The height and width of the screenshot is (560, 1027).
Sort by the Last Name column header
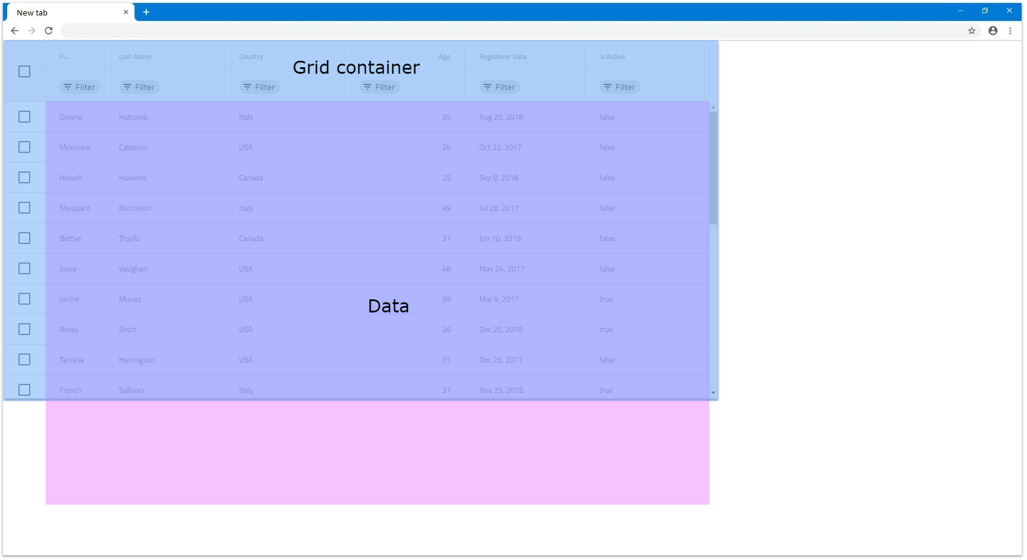(135, 57)
